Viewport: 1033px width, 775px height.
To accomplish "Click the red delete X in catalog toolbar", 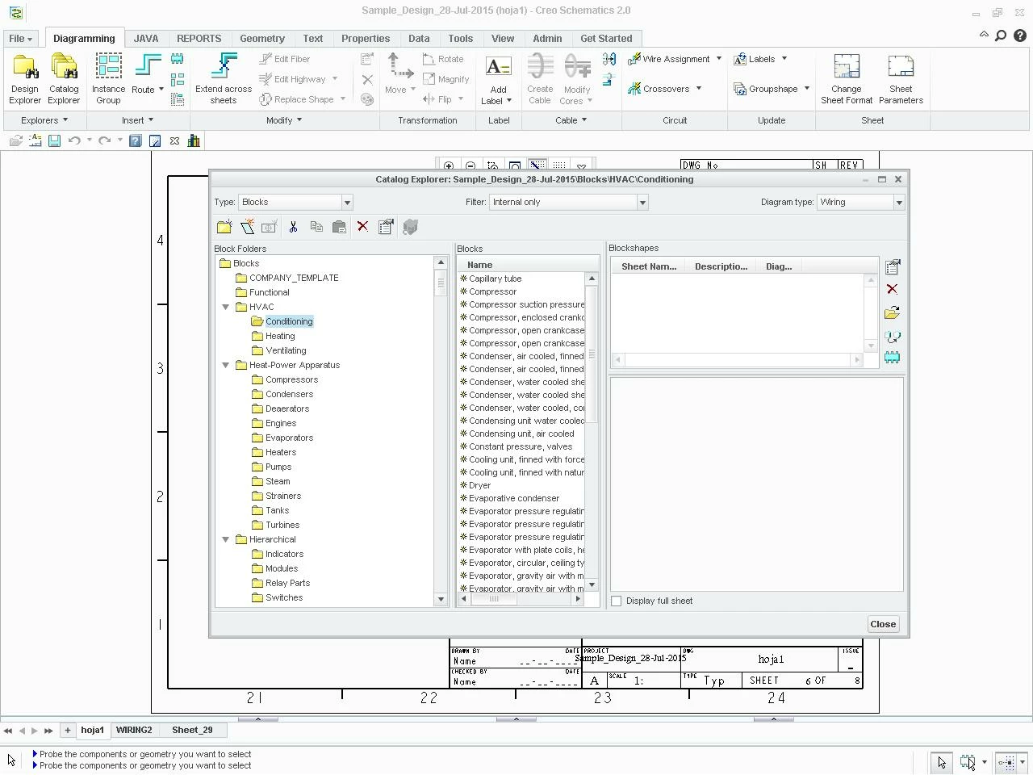I will (x=362, y=227).
